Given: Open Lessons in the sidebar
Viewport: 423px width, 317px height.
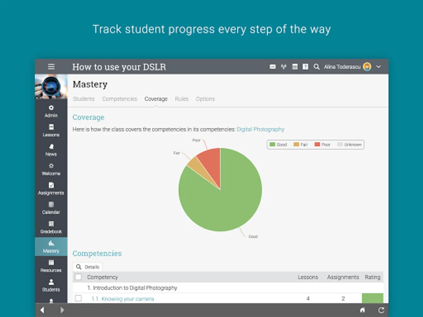Looking at the screenshot, I should (51, 131).
